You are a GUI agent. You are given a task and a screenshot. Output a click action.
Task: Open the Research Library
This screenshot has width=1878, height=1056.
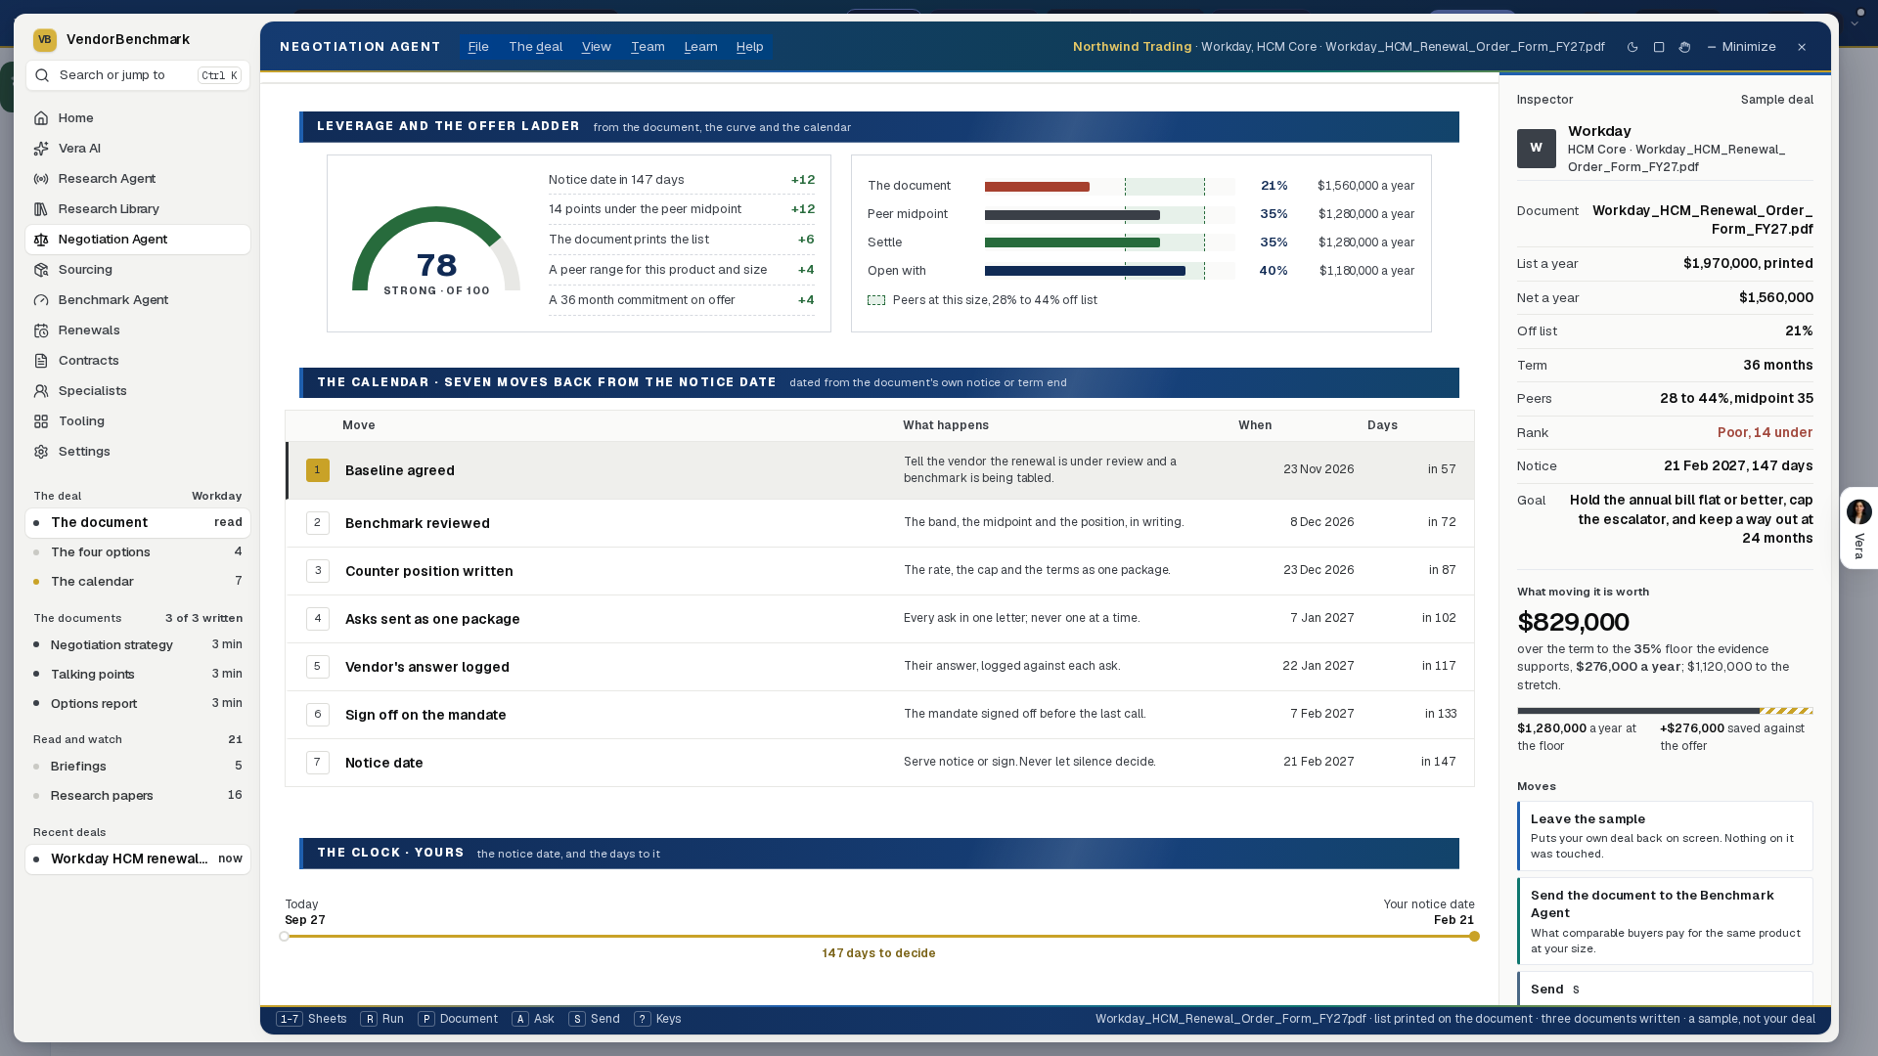point(138,209)
